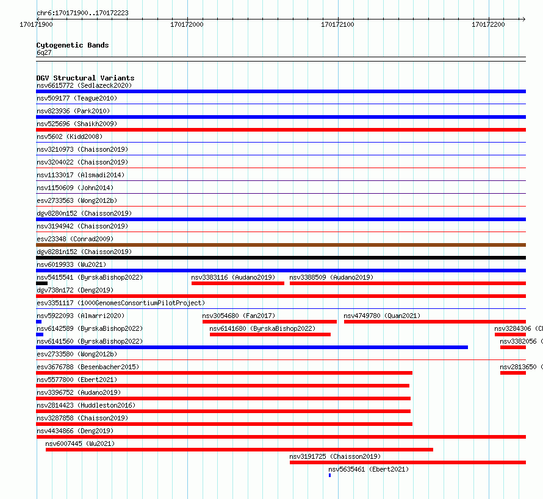543x499 pixels.
Task: Open esv3351117 (1000GenomesConsortiumPilotProject) entry
Action: 121,303
